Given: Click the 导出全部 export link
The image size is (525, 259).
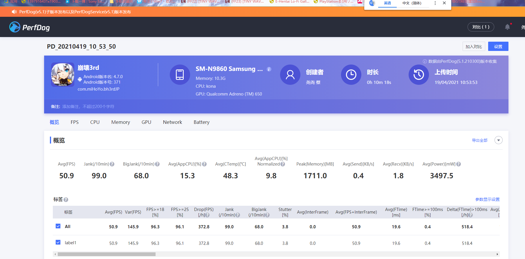Looking at the screenshot, I should (x=479, y=140).
